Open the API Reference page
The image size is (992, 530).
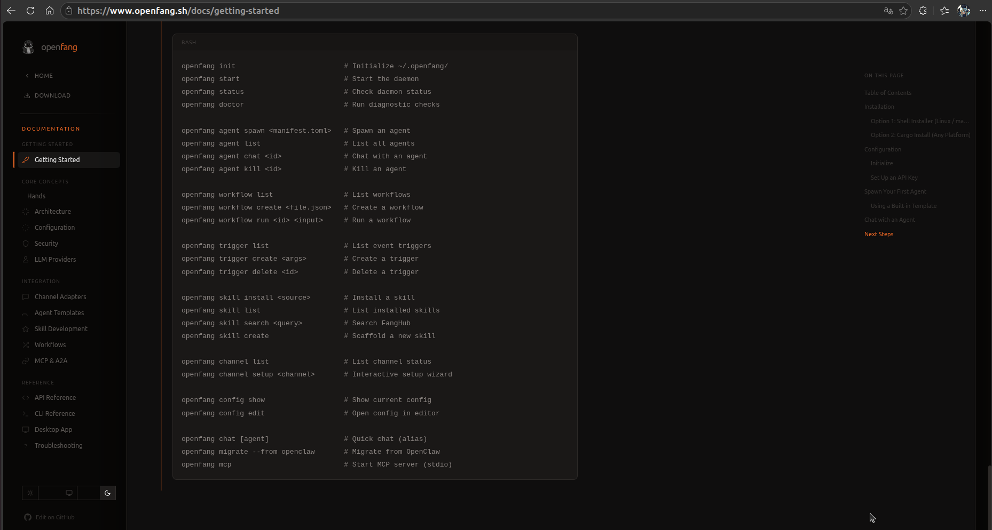point(55,398)
